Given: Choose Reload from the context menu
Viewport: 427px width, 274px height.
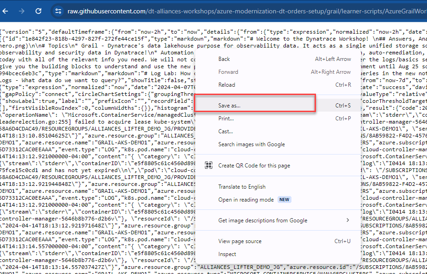Looking at the screenshot, I should 227,85.
